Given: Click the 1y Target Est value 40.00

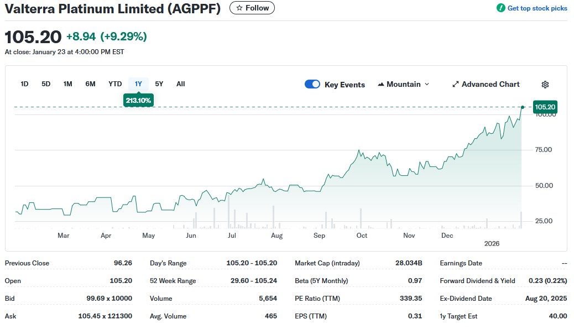Looking at the screenshot, I should (x=558, y=316).
